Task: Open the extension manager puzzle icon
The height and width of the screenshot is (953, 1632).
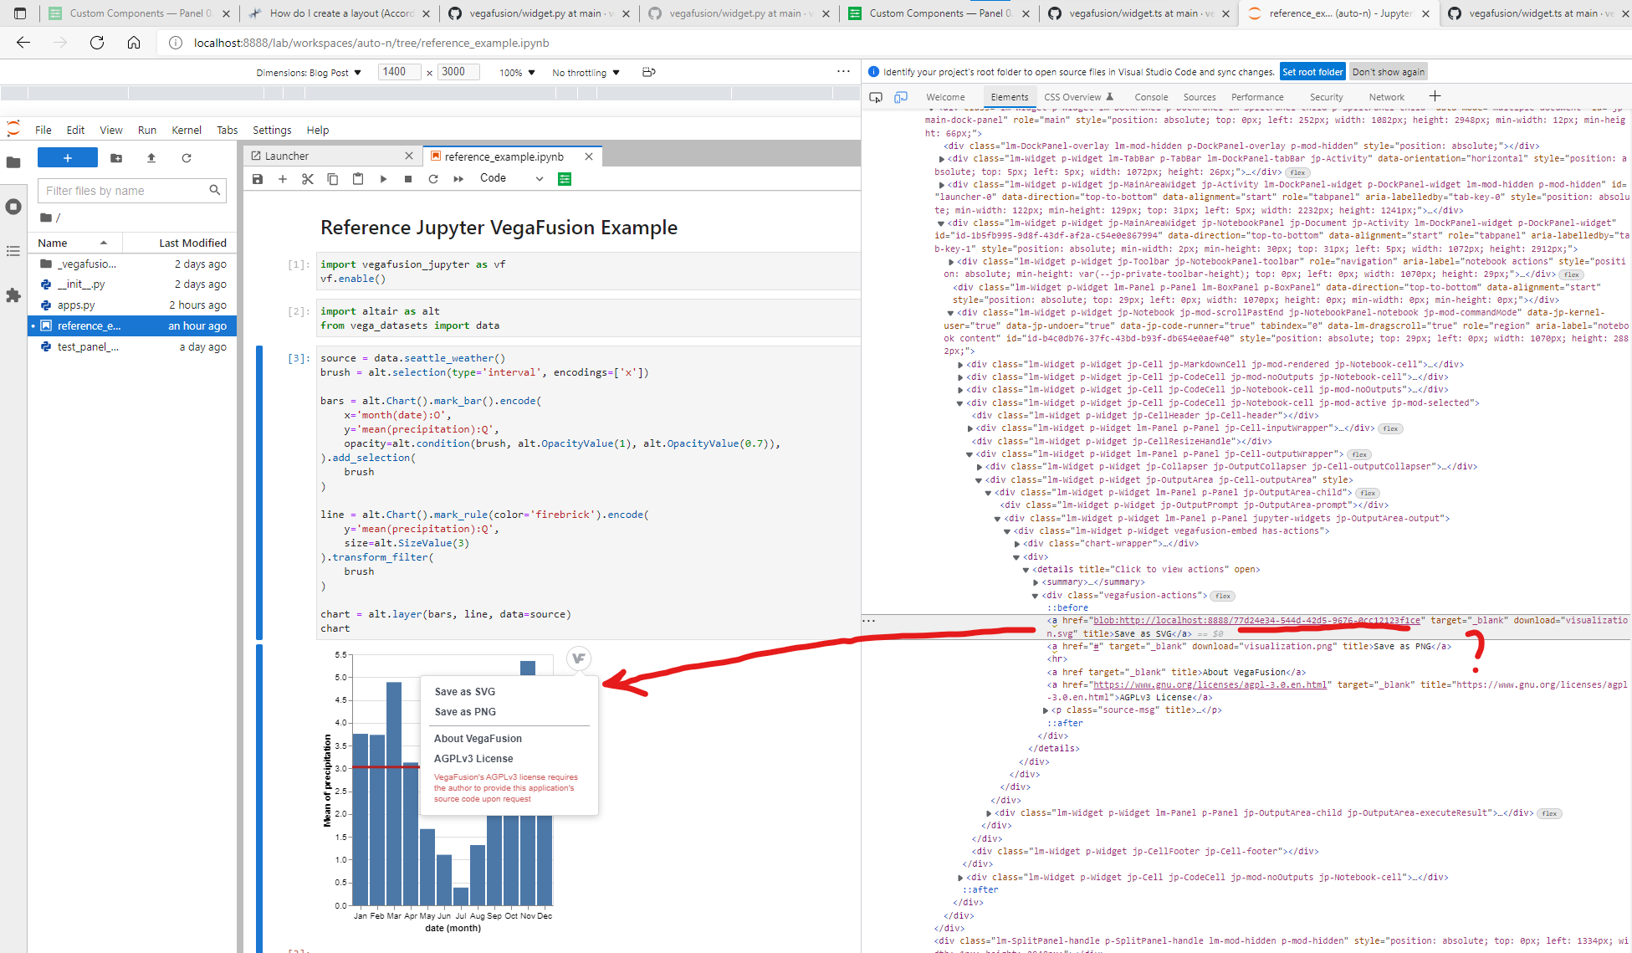Action: (13, 295)
